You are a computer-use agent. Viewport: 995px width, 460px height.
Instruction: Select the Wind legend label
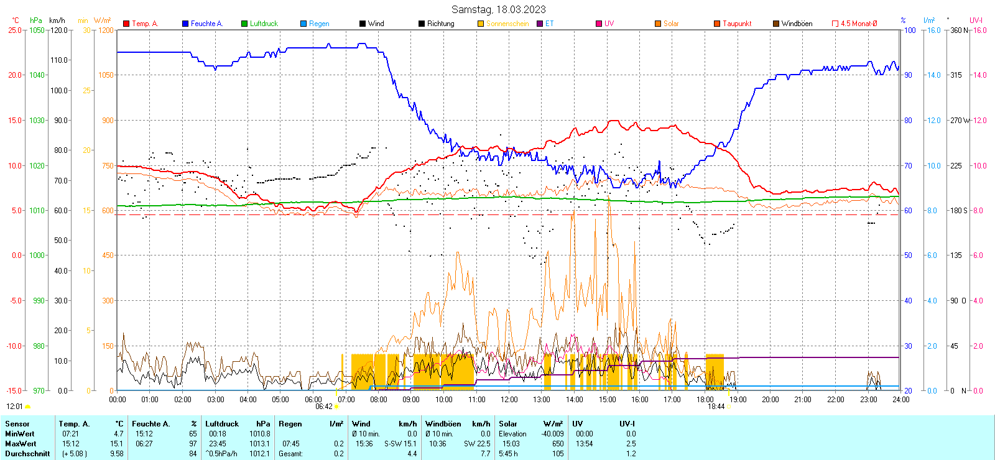click(376, 24)
